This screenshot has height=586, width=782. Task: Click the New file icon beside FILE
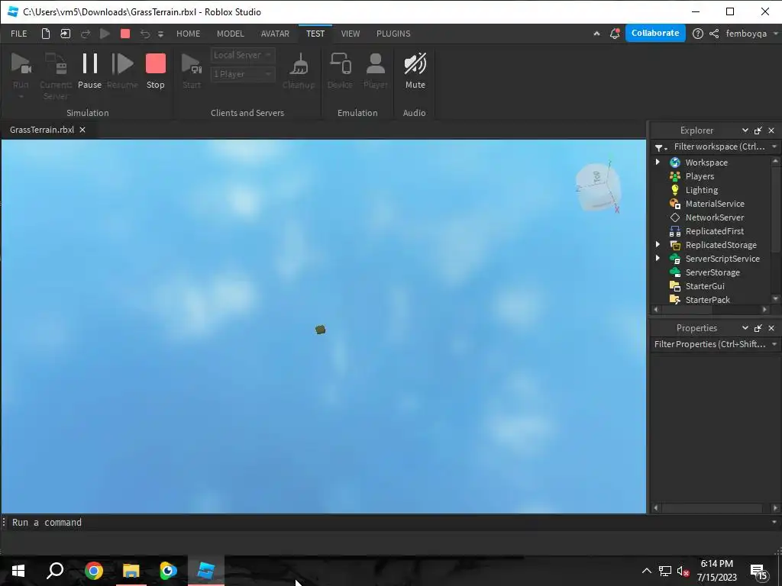pyautogui.click(x=46, y=34)
